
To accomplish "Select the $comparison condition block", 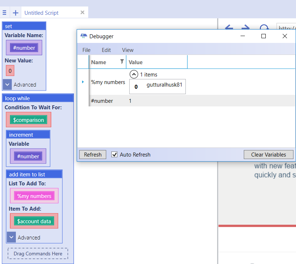I will coord(28,120).
